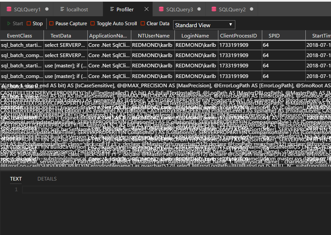Screen dimensions: 331x235
Task: Enable Pause Capture
Action: [x=68, y=24]
